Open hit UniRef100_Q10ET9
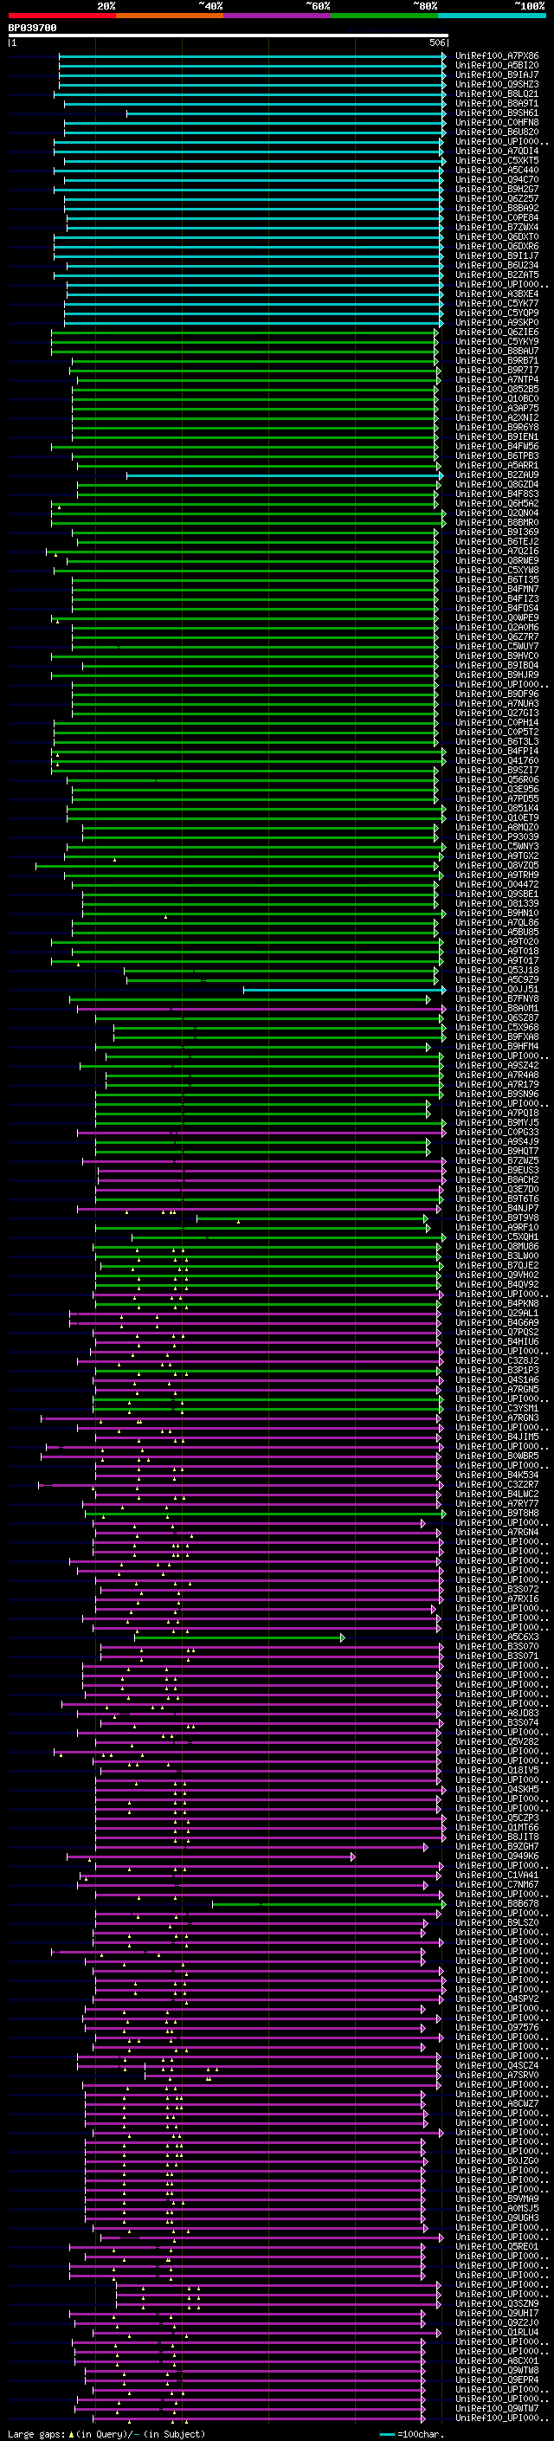Viewport: 554px width, 2441px height. [x=497, y=817]
